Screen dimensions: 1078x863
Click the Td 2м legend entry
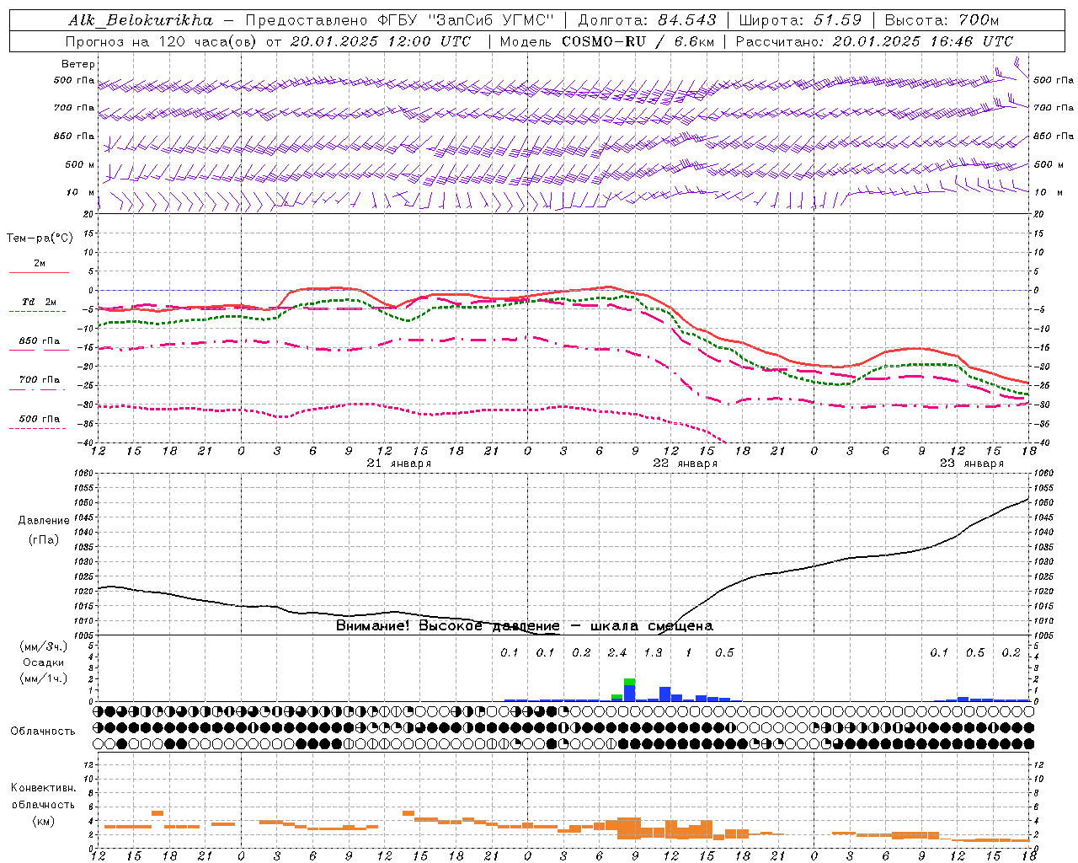click(40, 302)
